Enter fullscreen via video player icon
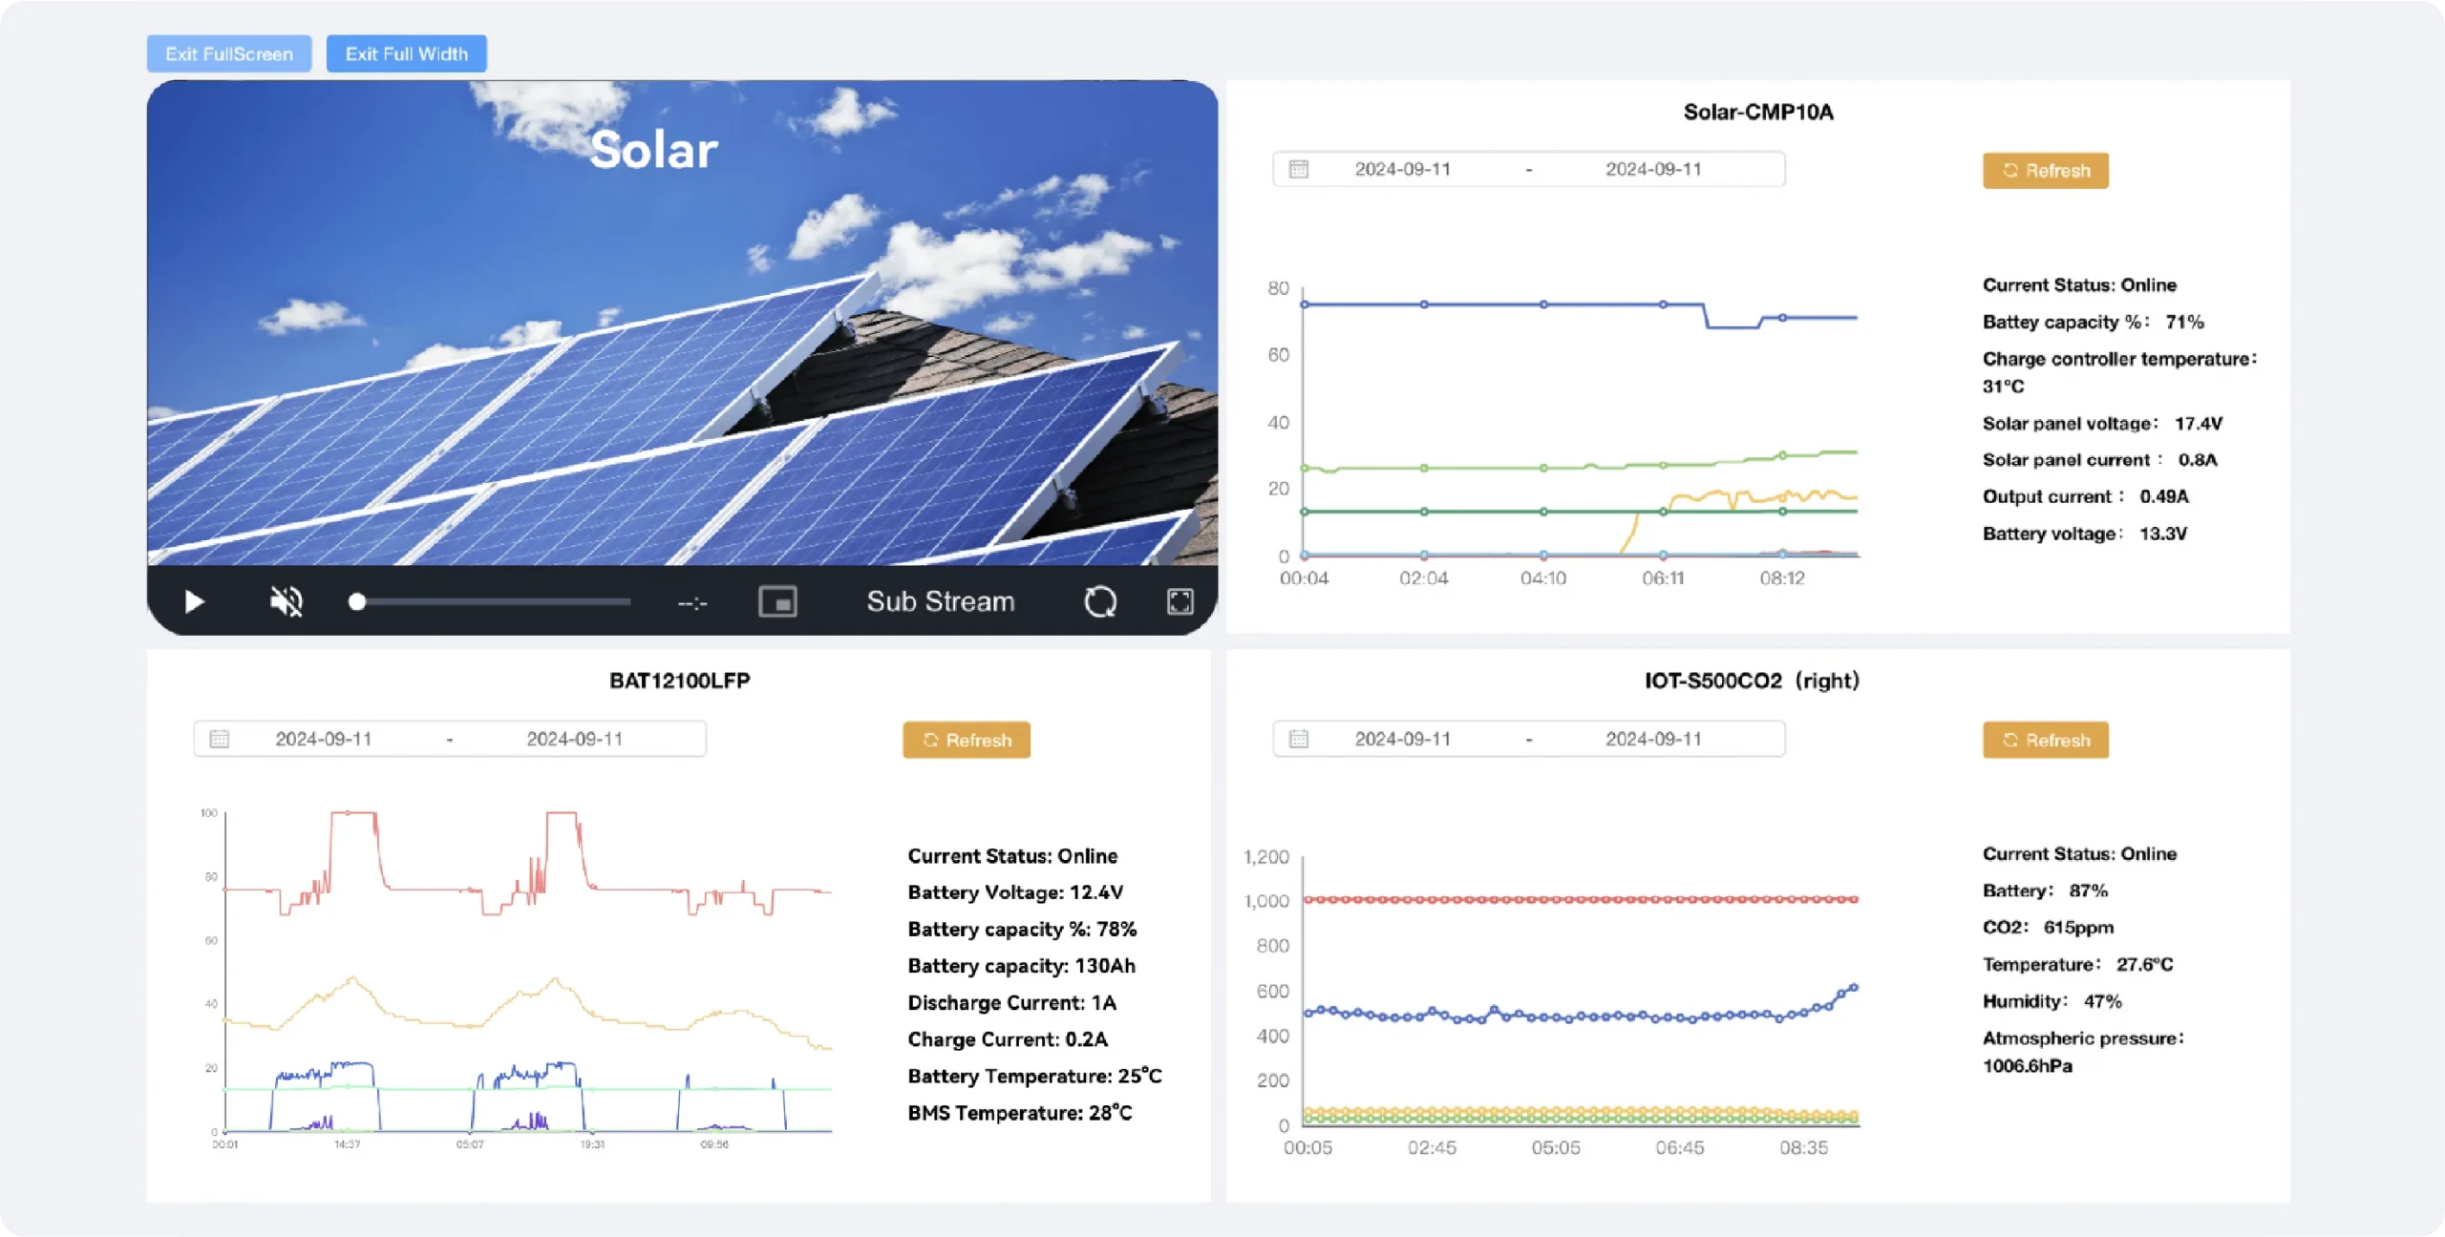The height and width of the screenshot is (1237, 2445). point(1180,601)
